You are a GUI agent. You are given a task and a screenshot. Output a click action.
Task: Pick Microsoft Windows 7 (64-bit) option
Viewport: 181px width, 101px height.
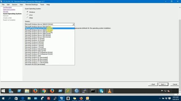tap(50, 45)
